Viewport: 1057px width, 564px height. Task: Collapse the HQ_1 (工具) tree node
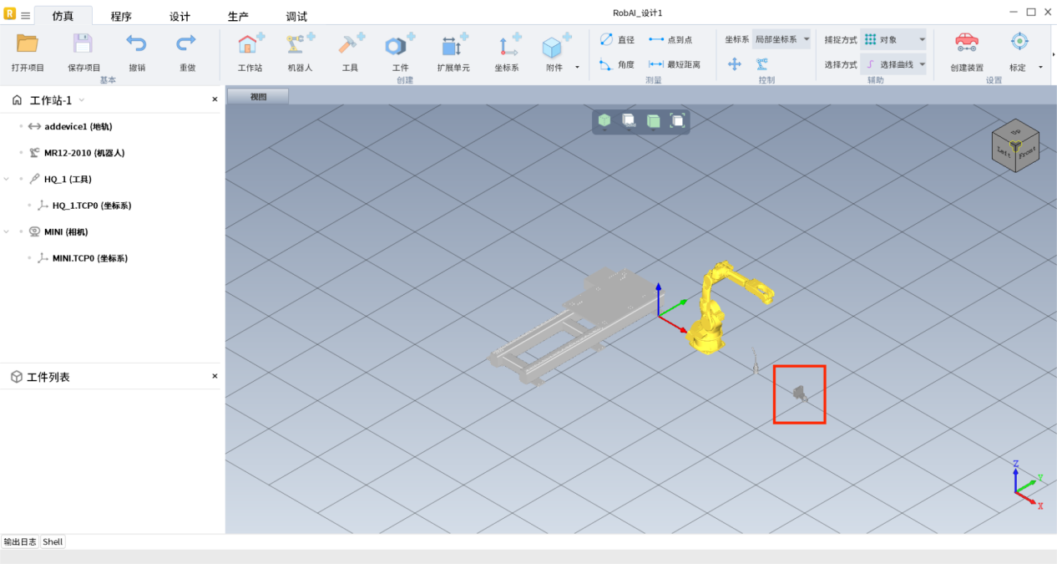coord(8,179)
